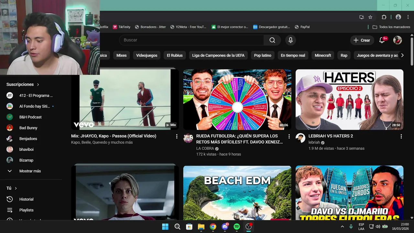Open File Explorer from the taskbar
This screenshot has height=233, width=414.
201,227
